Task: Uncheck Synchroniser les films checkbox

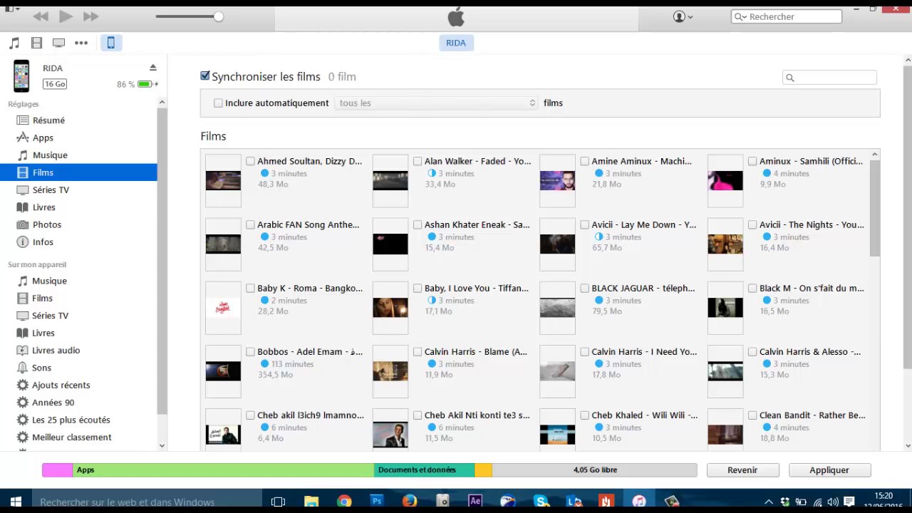Action: 205,76
